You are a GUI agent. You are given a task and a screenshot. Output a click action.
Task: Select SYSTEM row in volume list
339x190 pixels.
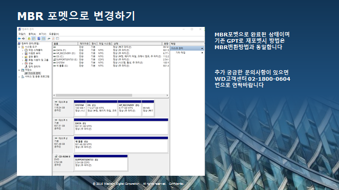point(111,63)
